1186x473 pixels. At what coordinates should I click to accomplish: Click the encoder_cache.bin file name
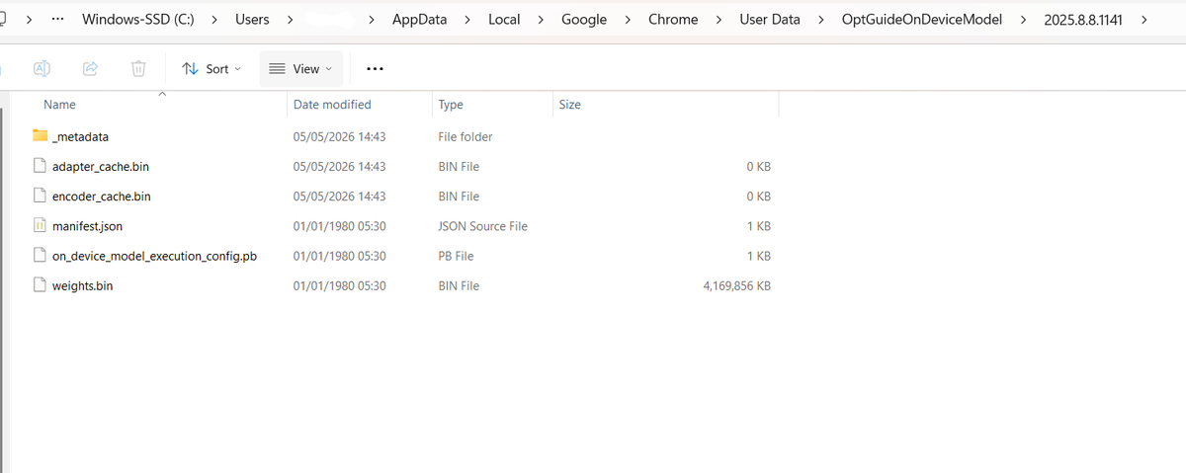coord(101,197)
